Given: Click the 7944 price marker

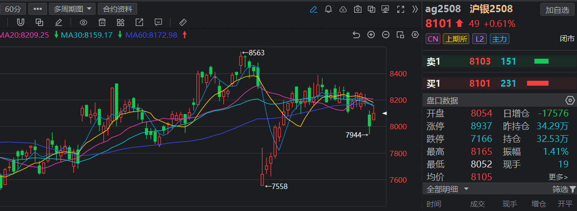Looking at the screenshot, I should pyautogui.click(x=357, y=135).
